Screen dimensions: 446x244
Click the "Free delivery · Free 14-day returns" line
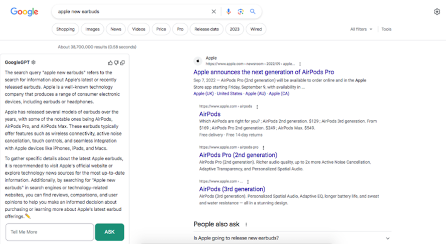click(x=231, y=135)
